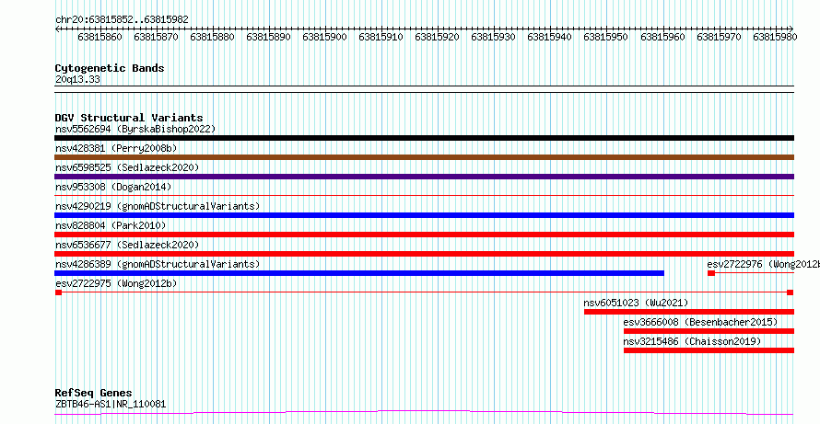Click the RefSeq Genes track title
Image resolution: width=820 pixels, height=424 pixels.
[94, 394]
